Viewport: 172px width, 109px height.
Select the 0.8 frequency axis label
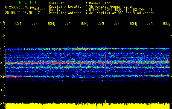coord(2,77)
